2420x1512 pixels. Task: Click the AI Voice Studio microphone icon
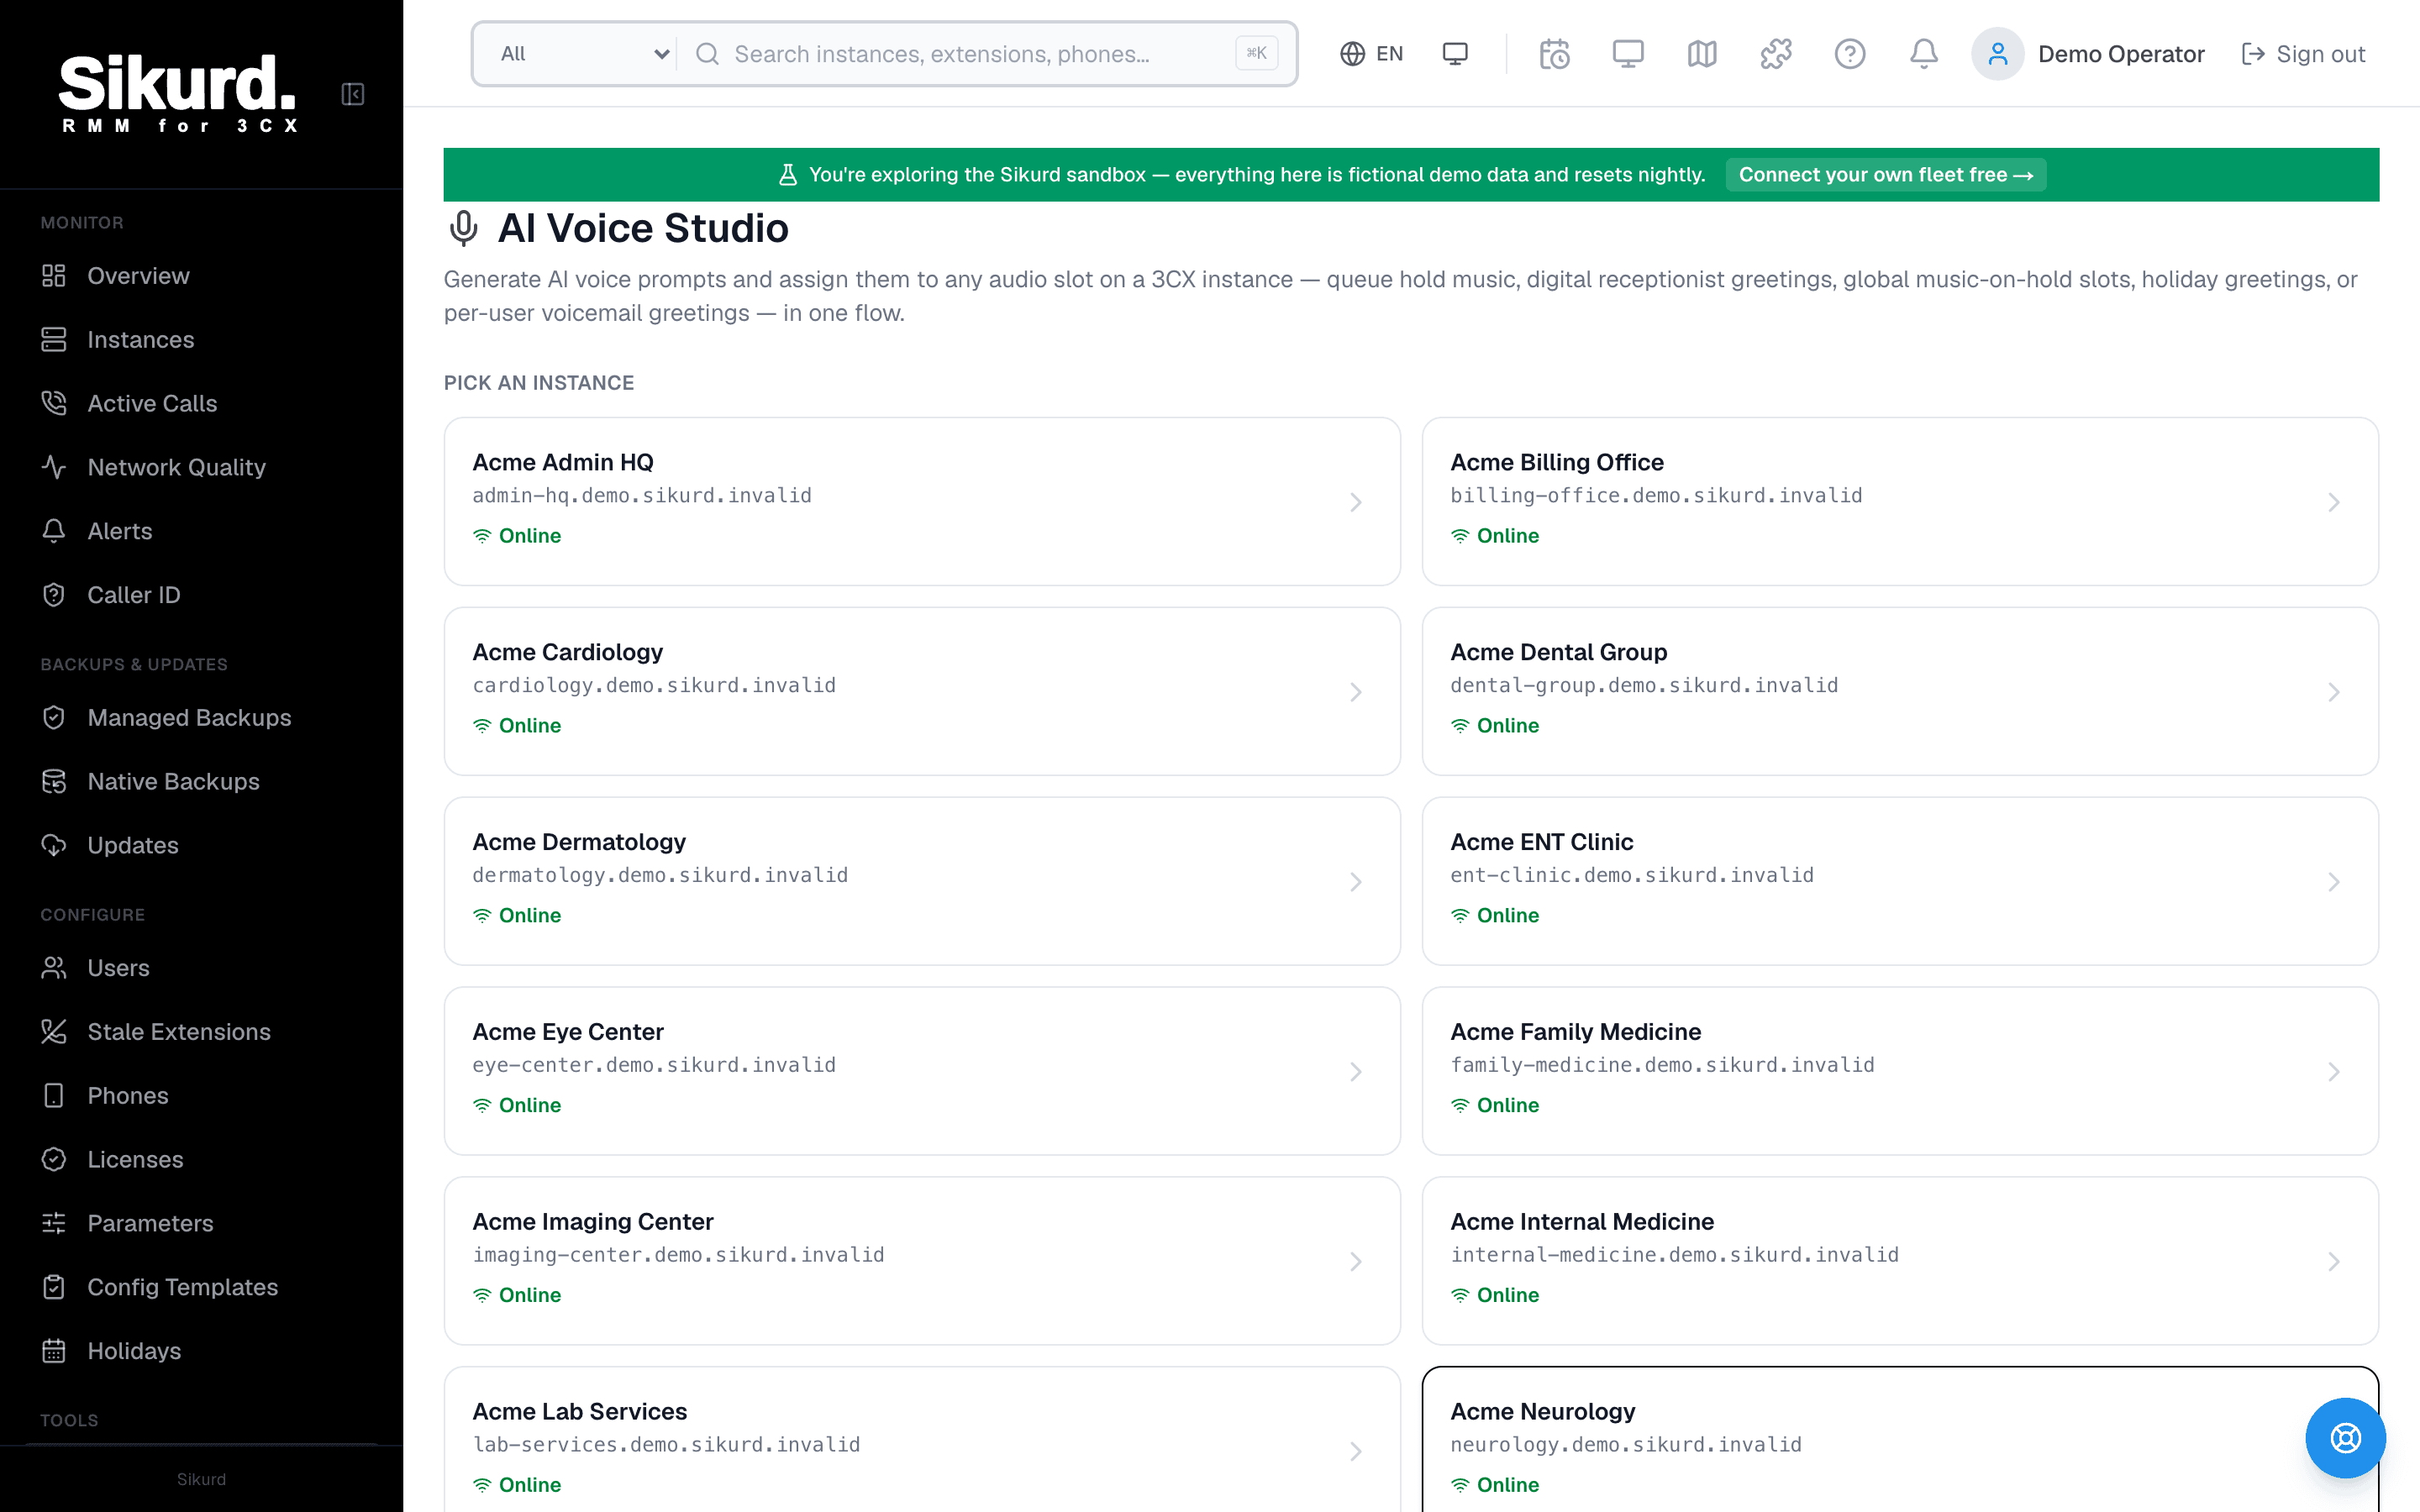coord(463,228)
